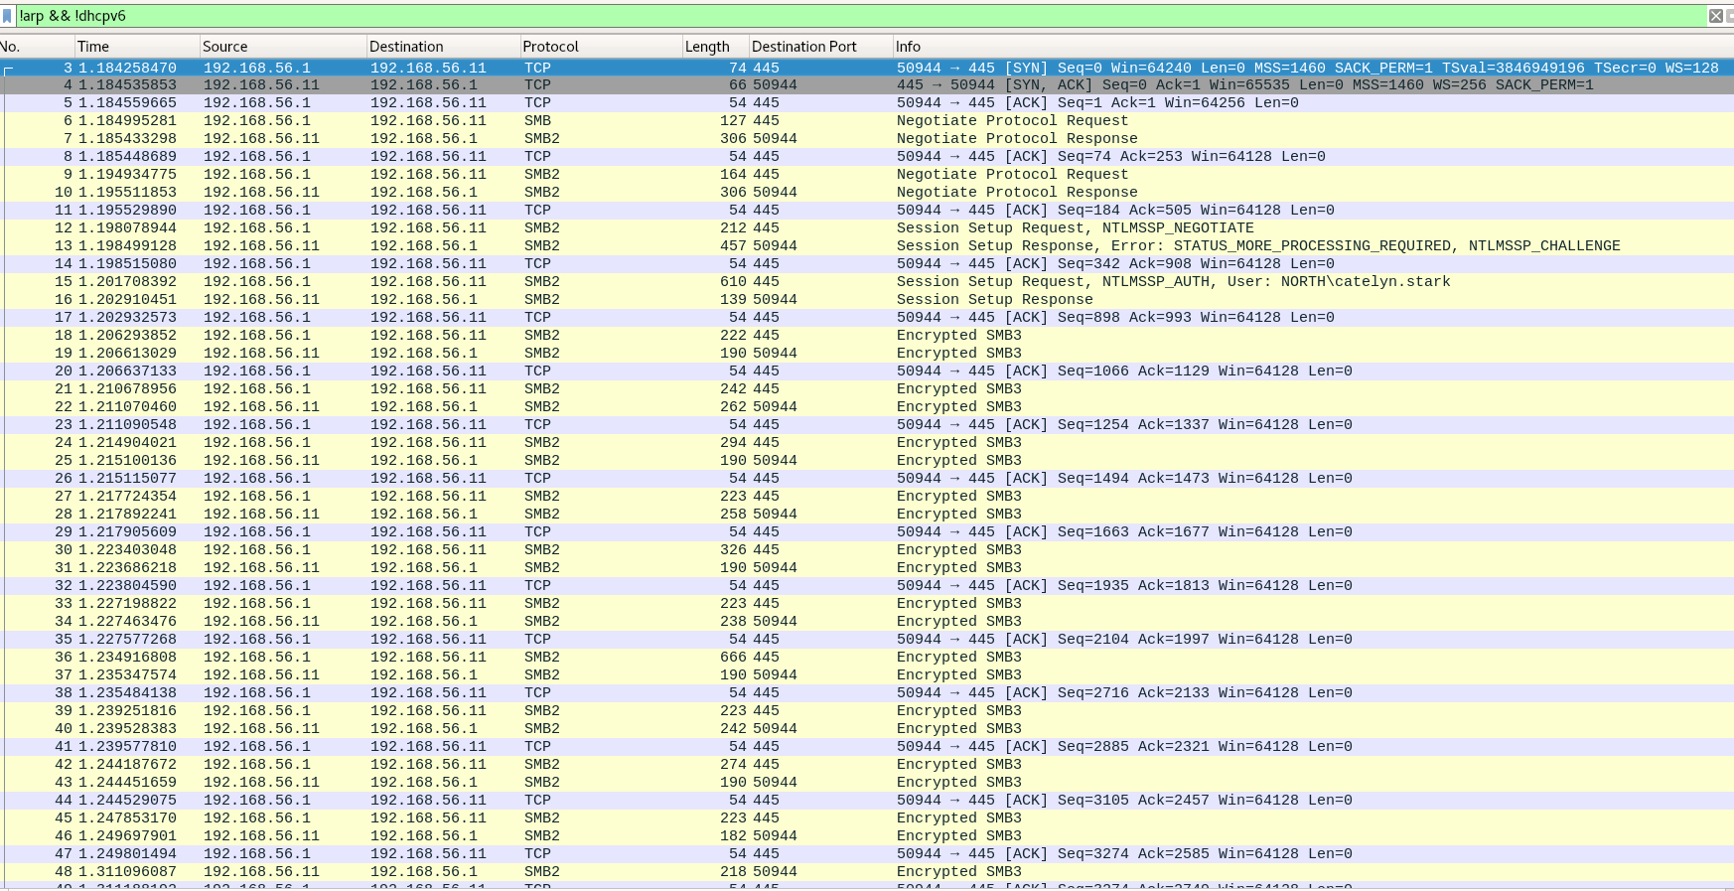Select packet 26 ACK Seq=1494 Ack=1473

coord(867,479)
